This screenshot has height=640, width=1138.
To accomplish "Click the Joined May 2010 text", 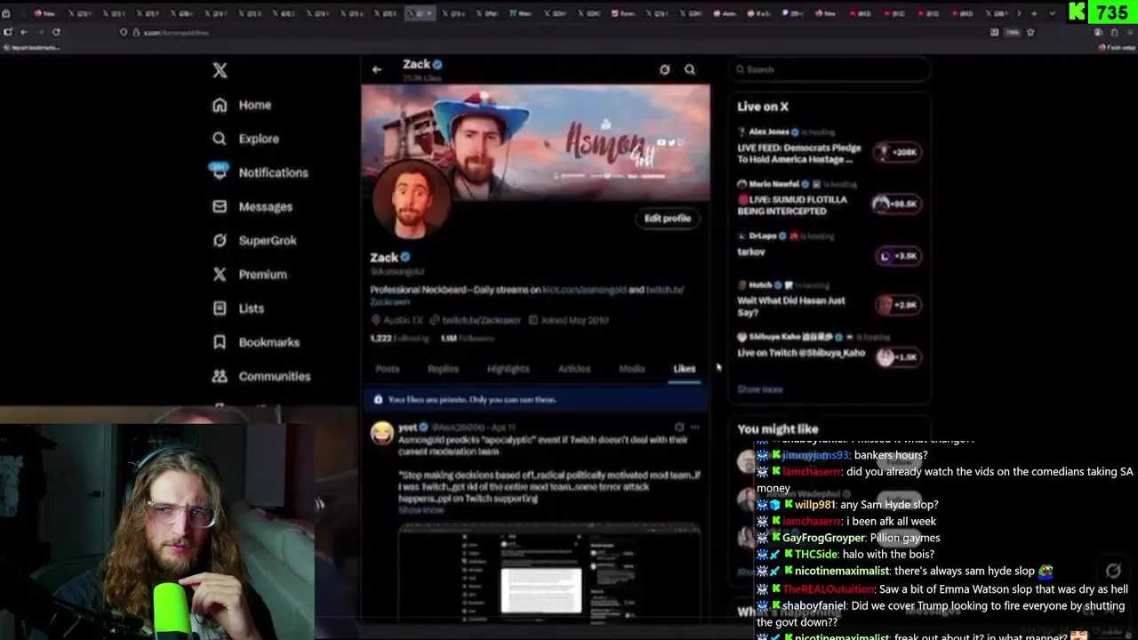I will 573,320.
